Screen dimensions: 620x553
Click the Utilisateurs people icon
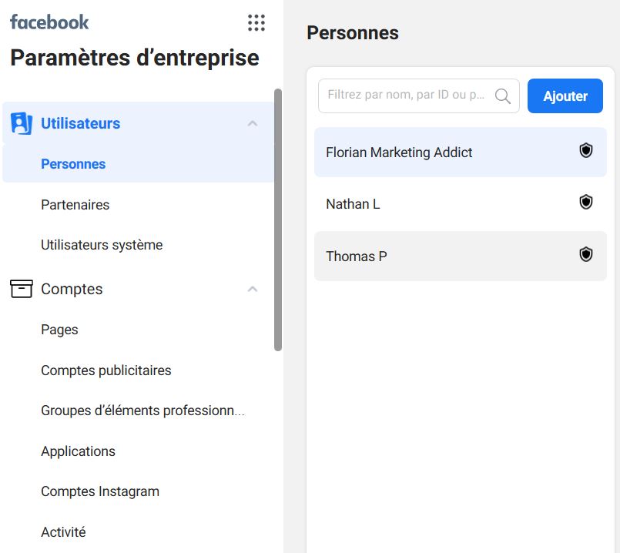click(x=21, y=123)
